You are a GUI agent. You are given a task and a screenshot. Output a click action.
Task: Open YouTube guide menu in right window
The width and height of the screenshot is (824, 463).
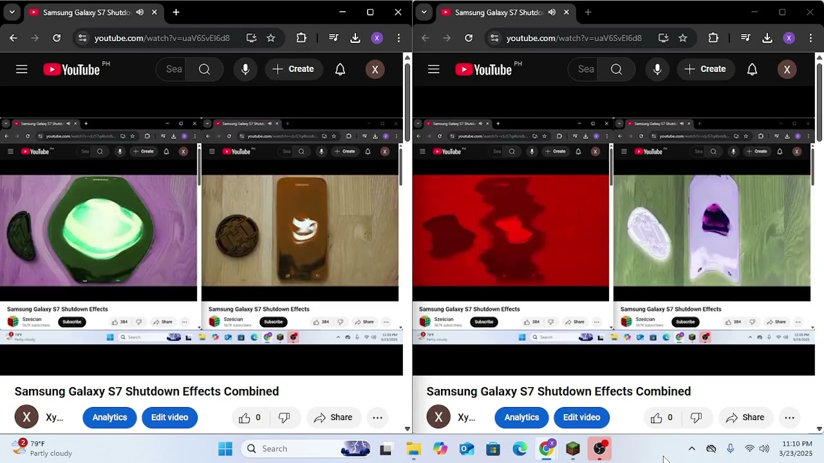434,69
